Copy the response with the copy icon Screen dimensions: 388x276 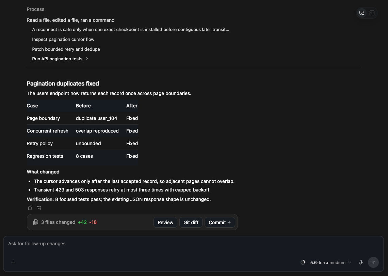tap(30, 208)
